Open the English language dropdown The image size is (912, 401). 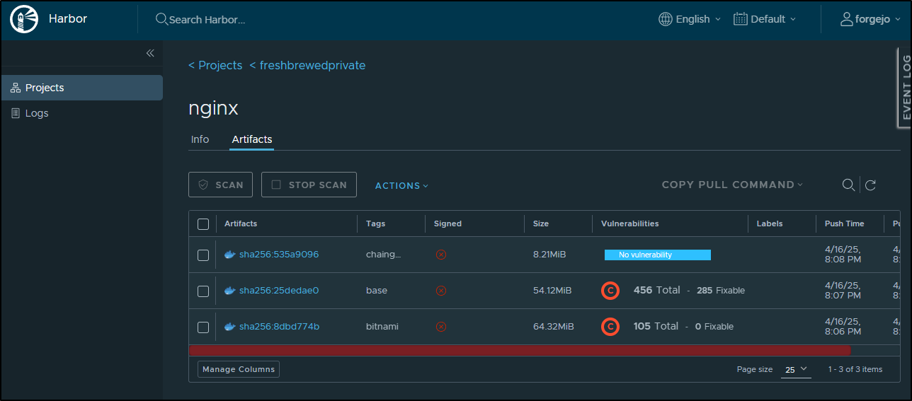click(x=690, y=19)
